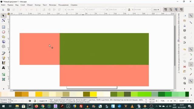
Task: Pick the Rectangle drawing tool
Action: (3, 27)
